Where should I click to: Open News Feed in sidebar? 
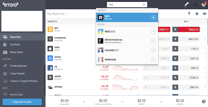click(x=23, y=52)
